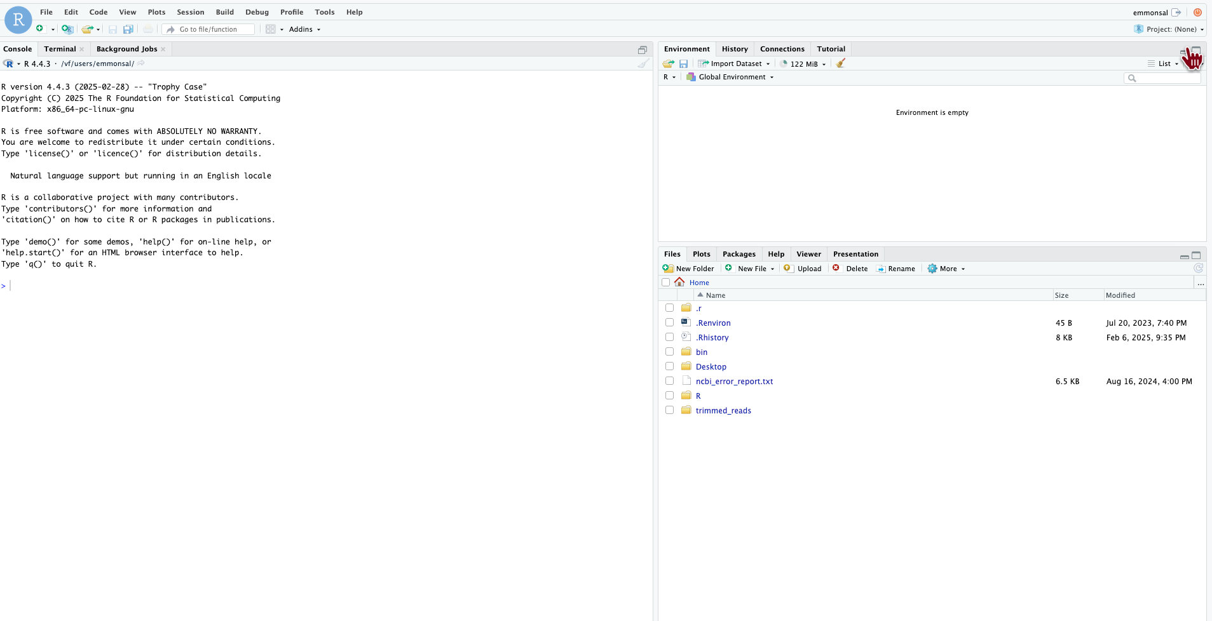Create a new project with the R project icon
1212x621 pixels.
(x=67, y=29)
